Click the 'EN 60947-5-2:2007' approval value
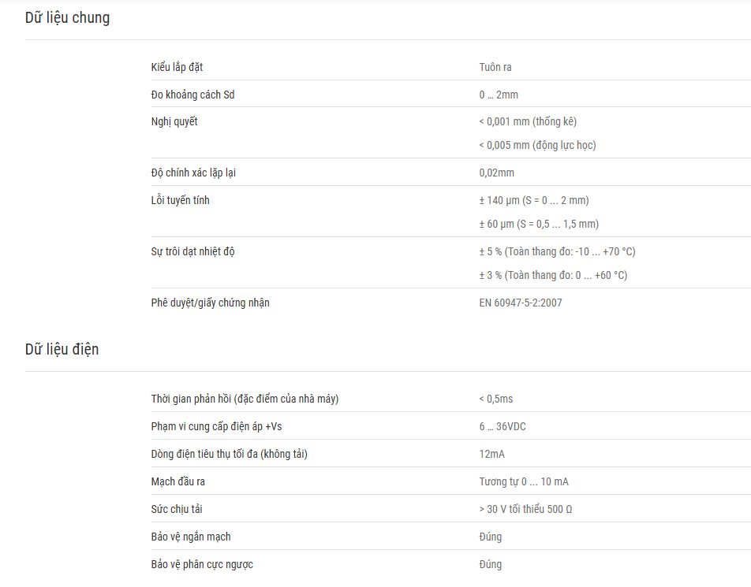This screenshot has height=587, width=751. pos(521,303)
